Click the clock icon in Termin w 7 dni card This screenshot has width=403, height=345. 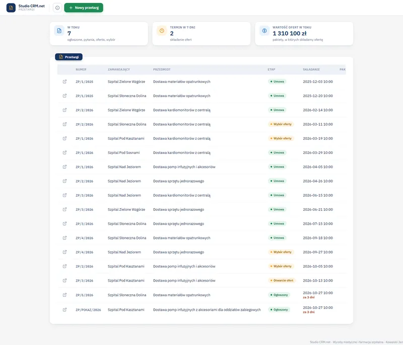[162, 31]
